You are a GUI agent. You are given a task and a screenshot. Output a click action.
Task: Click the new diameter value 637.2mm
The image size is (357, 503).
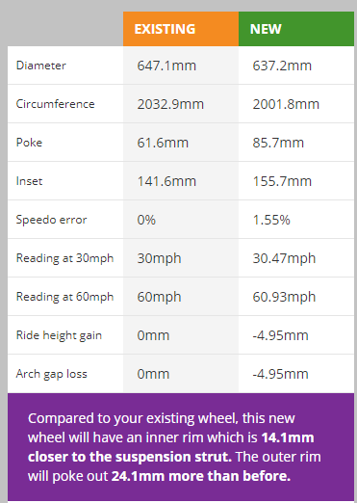point(282,66)
